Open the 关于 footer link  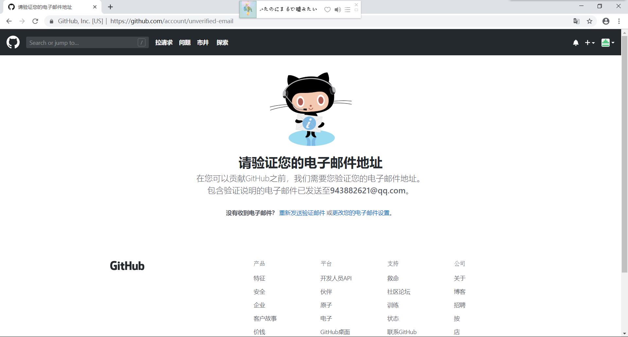tap(460, 278)
